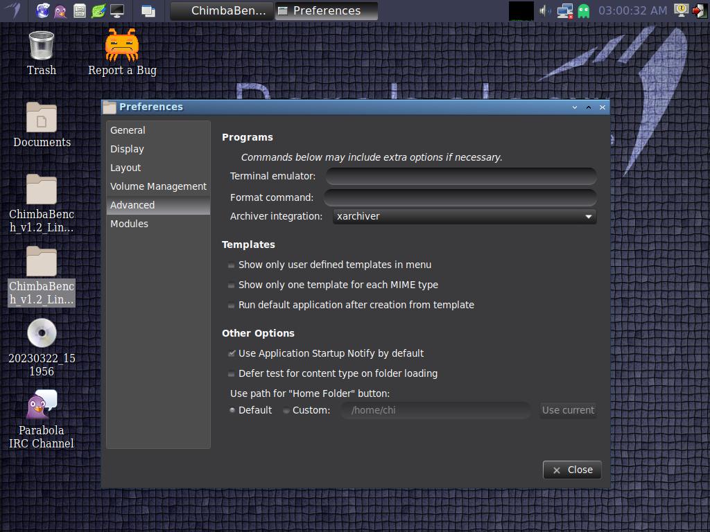This screenshot has height=532, width=710.
Task: Select the Custom home folder radio button
Action: tap(306, 410)
